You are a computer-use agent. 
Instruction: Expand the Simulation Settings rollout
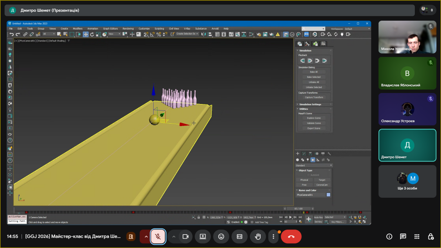pyautogui.click(x=310, y=104)
